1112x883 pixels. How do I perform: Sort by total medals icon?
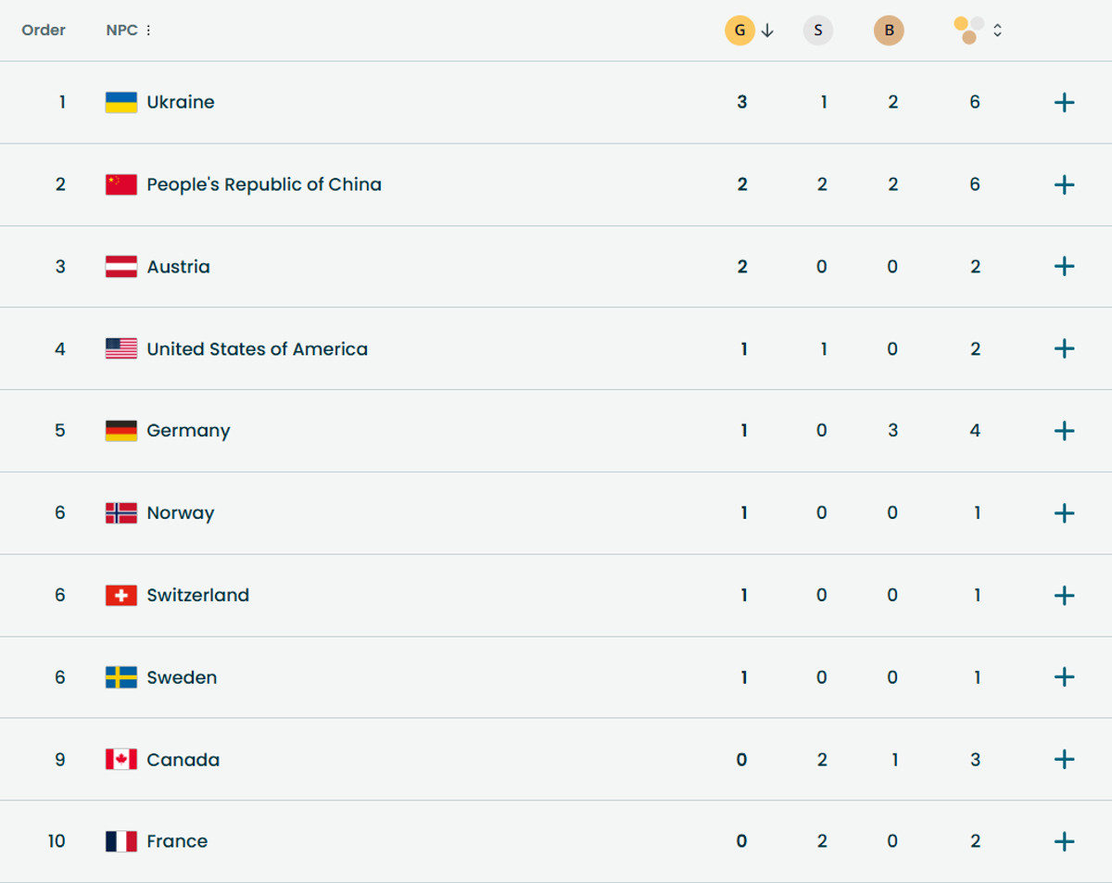(x=968, y=30)
